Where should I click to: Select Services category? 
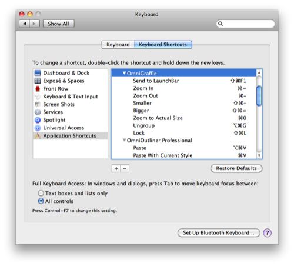tap(71, 112)
